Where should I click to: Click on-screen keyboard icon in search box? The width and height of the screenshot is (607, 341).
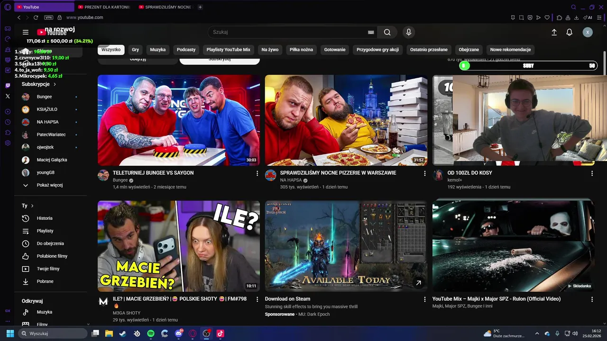[x=371, y=32]
